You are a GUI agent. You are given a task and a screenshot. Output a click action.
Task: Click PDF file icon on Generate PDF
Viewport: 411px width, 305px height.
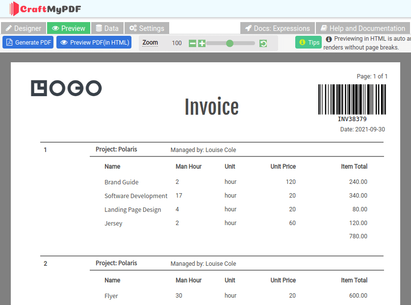pyautogui.click(x=9, y=42)
